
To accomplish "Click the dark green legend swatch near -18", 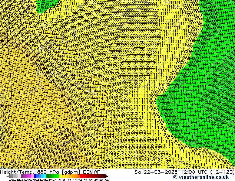I will click(x=48, y=176).
